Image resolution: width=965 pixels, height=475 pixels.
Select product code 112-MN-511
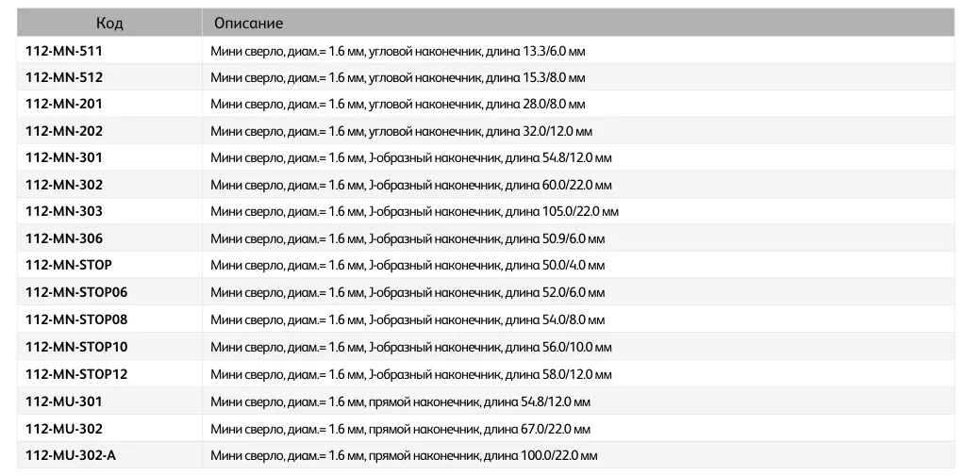click(x=64, y=50)
